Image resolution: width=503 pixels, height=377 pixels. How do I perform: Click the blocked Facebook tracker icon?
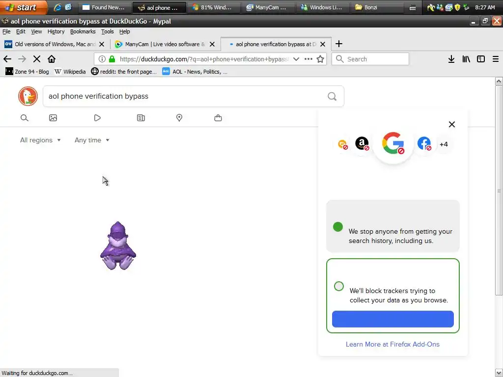424,143
